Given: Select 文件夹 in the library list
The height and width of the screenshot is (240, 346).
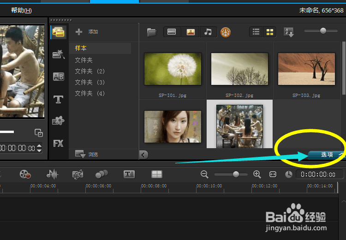Looking at the screenshot, I should point(84,60).
